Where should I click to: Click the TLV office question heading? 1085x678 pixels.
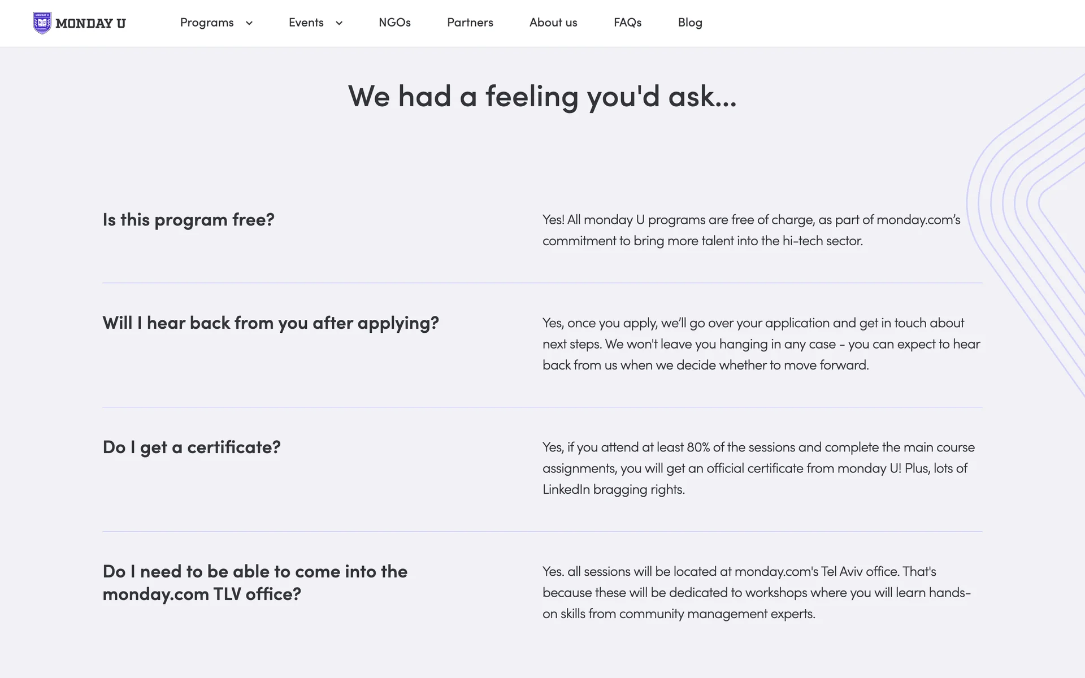[x=255, y=583]
